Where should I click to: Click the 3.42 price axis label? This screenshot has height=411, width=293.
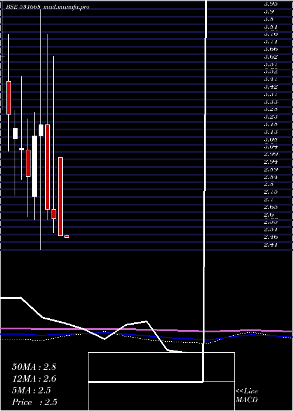pyautogui.click(x=270, y=87)
